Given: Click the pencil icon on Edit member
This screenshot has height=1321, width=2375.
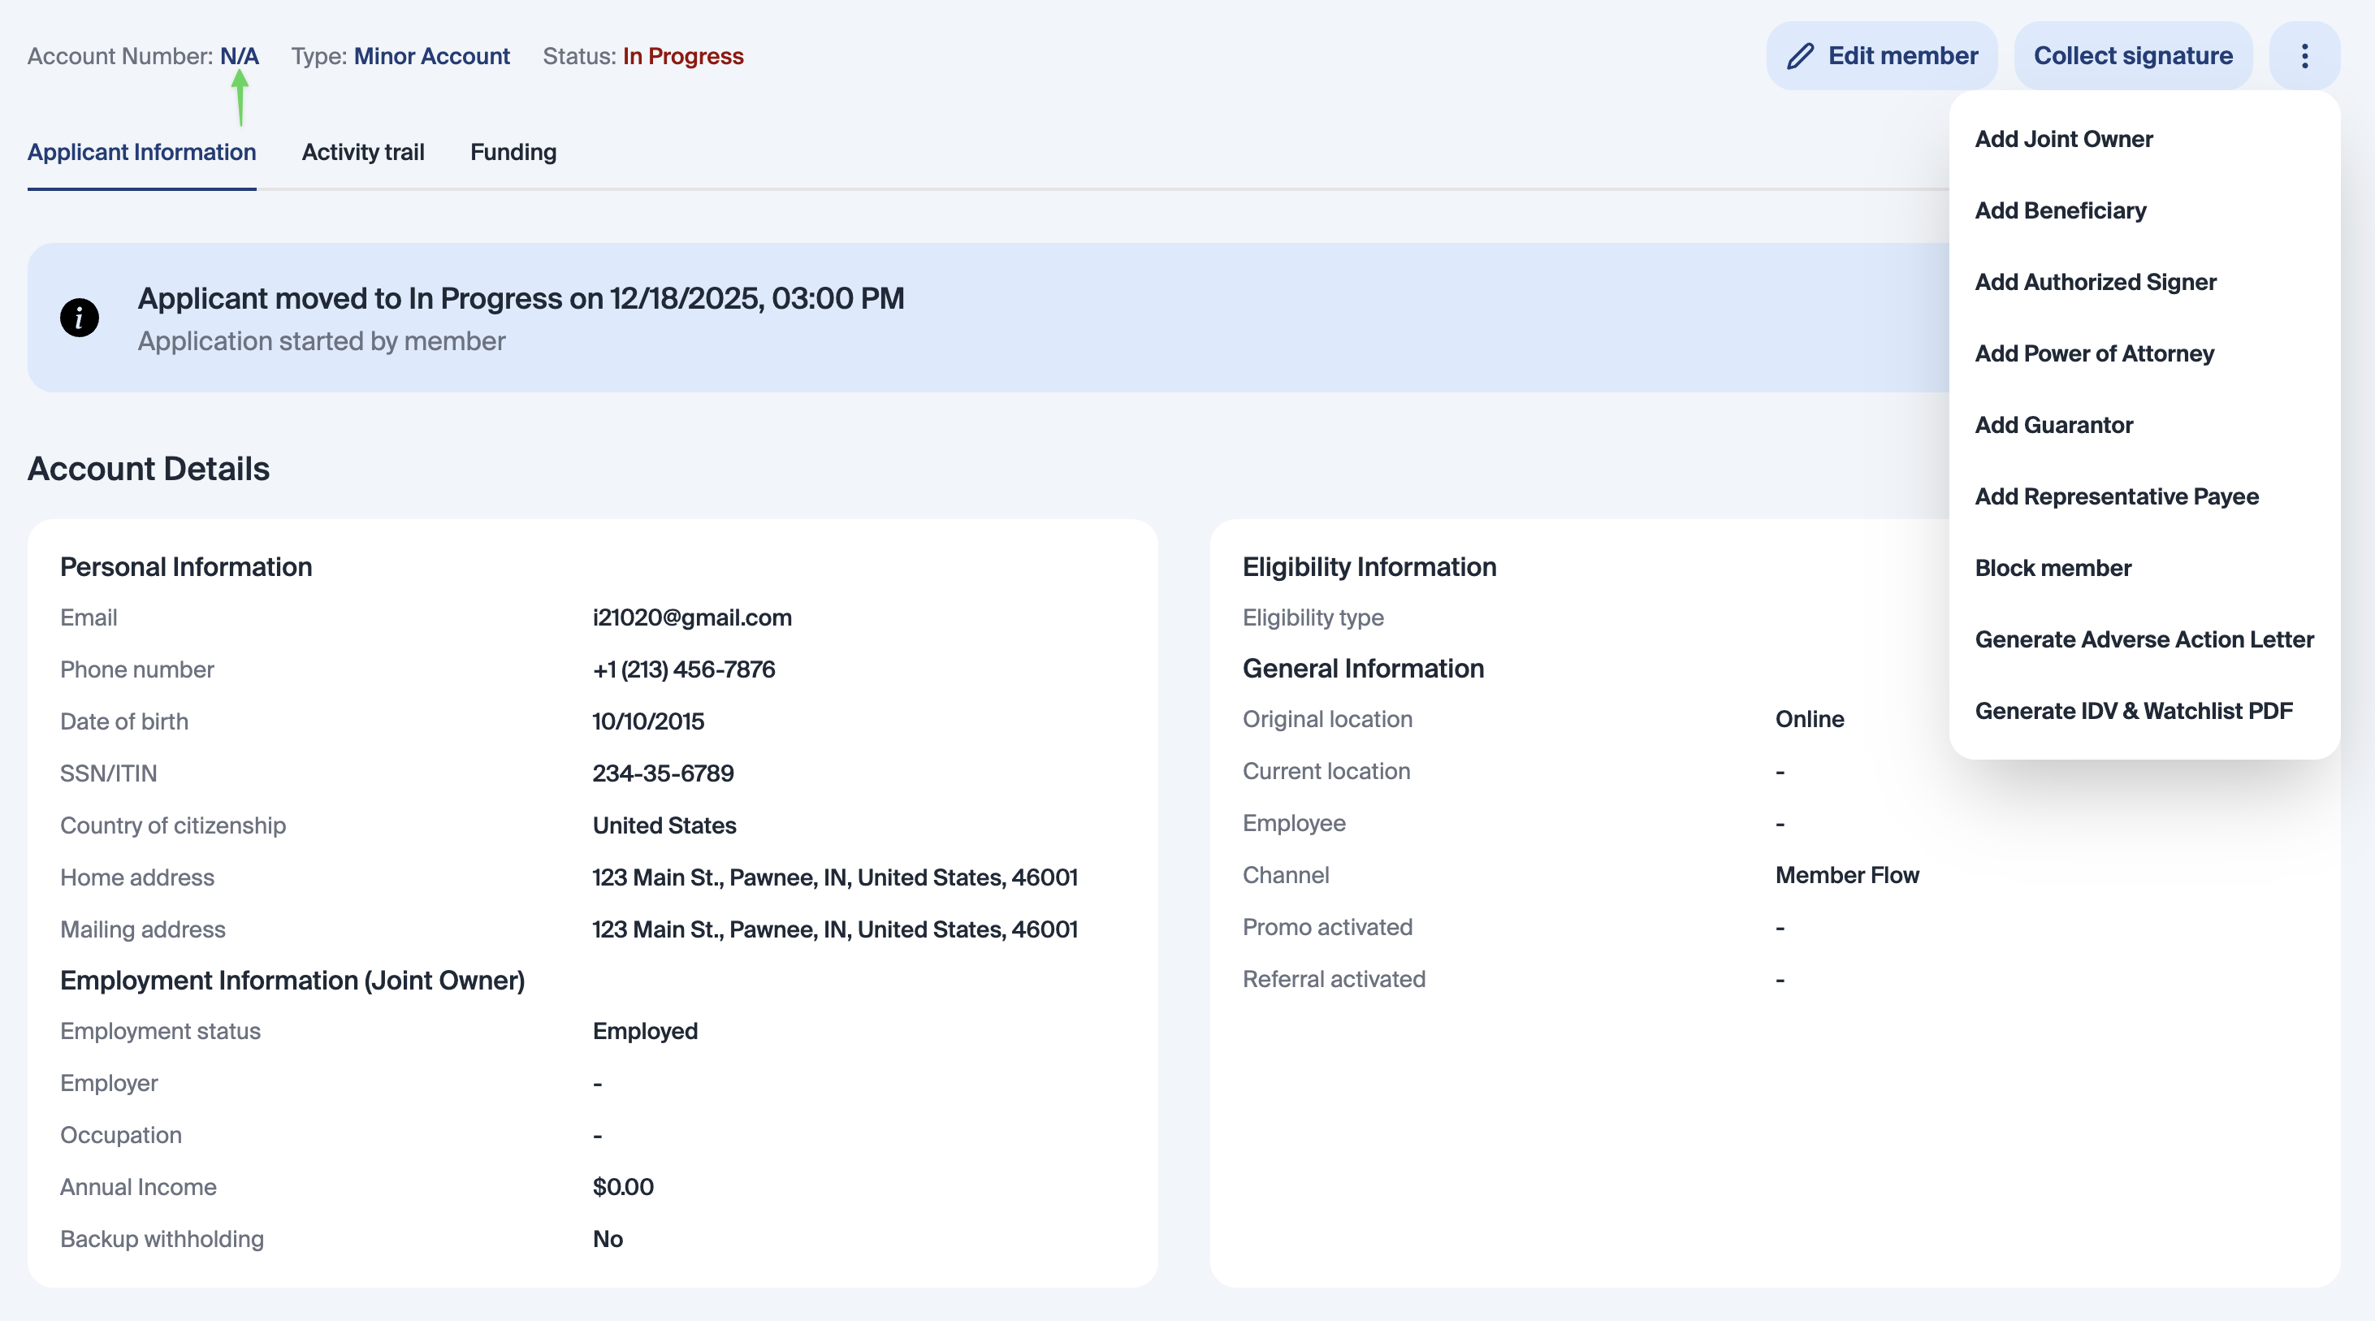Looking at the screenshot, I should [x=1800, y=56].
